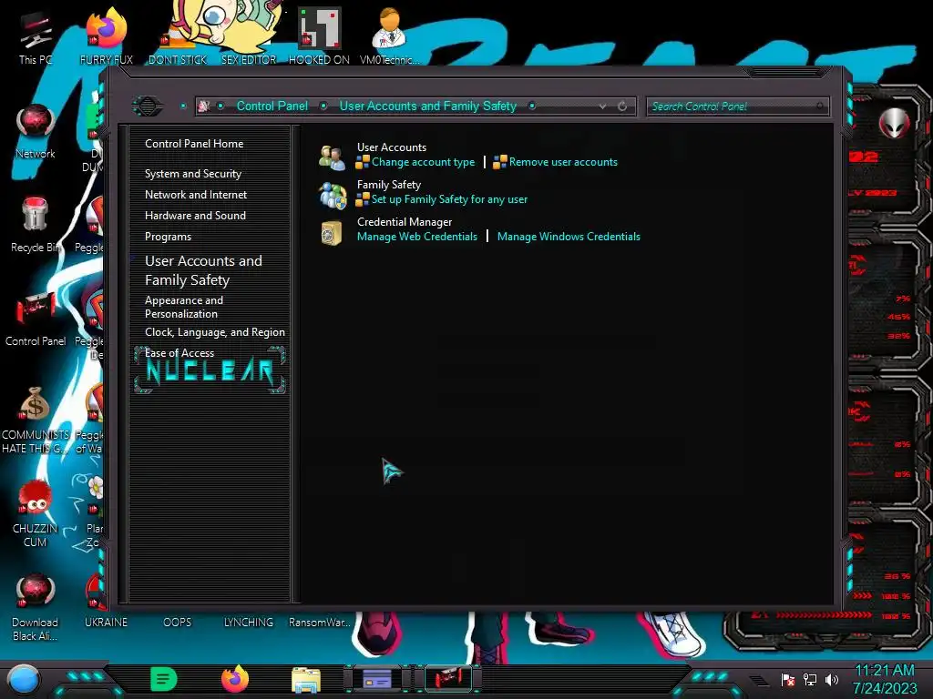This screenshot has width=933, height=699.
Task: Go to Network and Internet
Action: [x=196, y=195]
